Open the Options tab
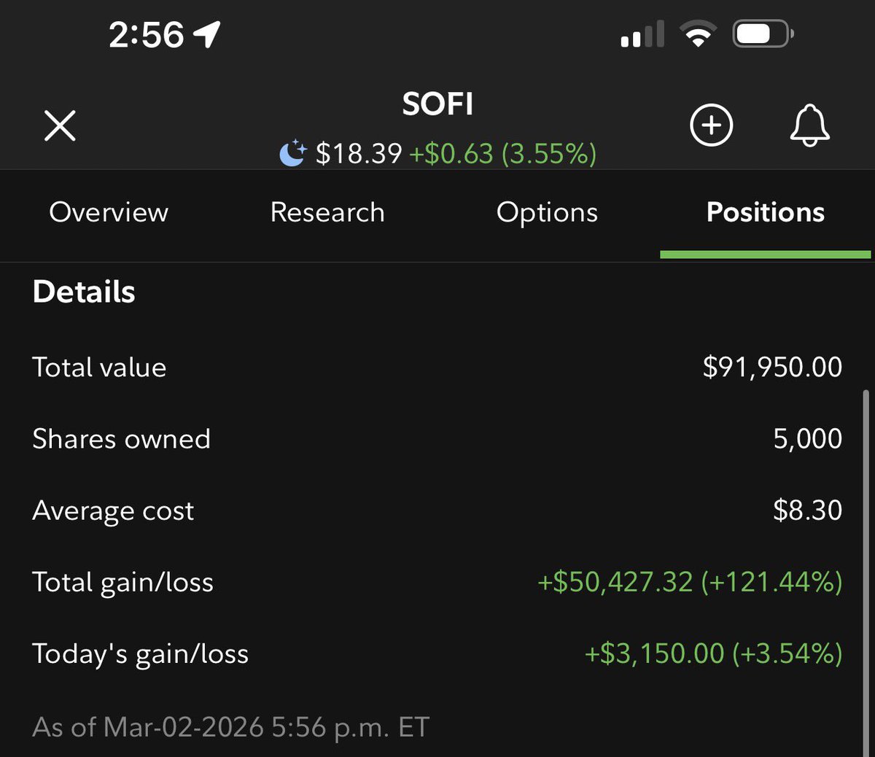The height and width of the screenshot is (757, 875). point(547,213)
